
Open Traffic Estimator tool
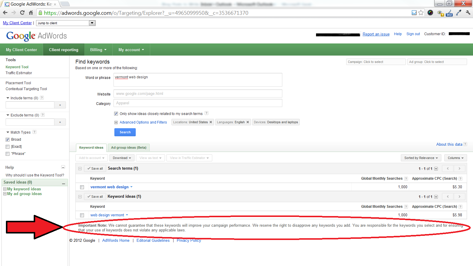point(19,73)
